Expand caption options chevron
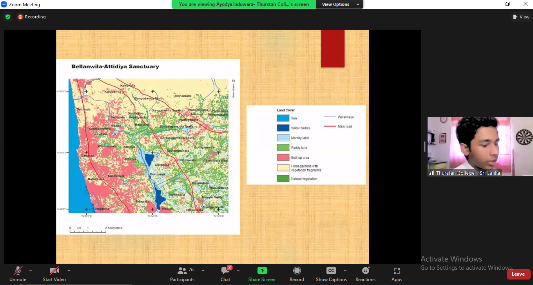The image size is (533, 285). [345, 271]
